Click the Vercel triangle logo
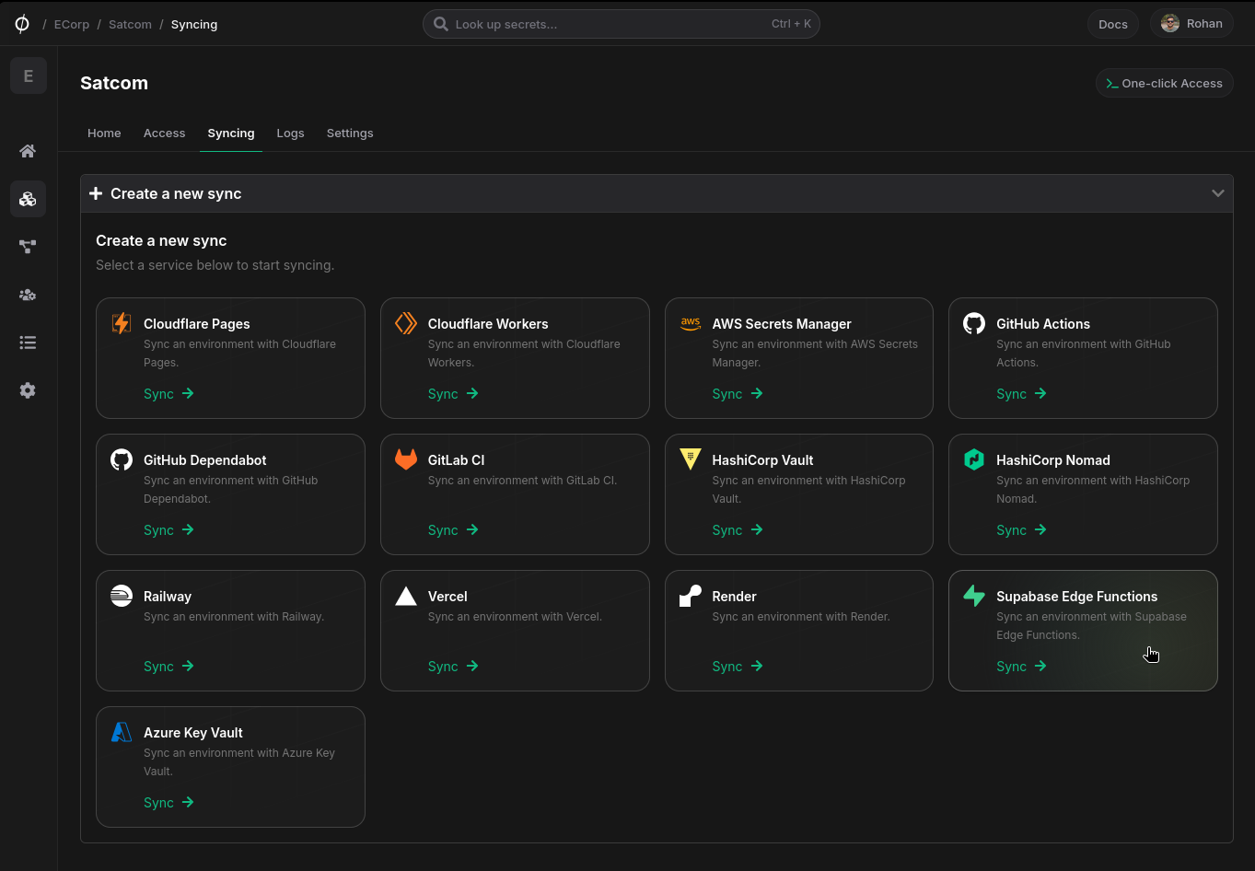This screenshot has height=871, width=1255. pos(406,596)
